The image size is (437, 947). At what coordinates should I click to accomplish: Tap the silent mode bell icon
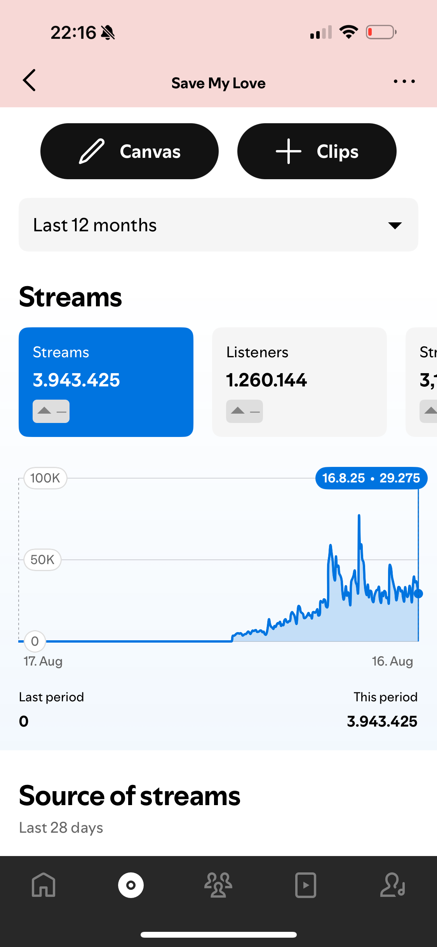(x=108, y=33)
